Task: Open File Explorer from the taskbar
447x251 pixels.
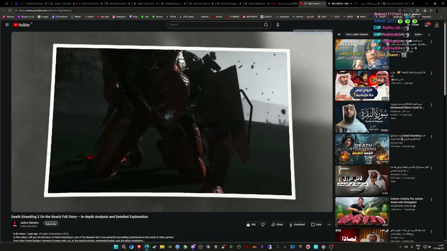Action: (162, 247)
